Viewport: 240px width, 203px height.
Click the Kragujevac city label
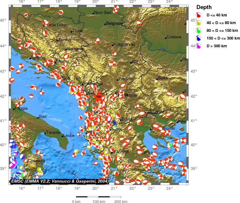(x=124, y=44)
